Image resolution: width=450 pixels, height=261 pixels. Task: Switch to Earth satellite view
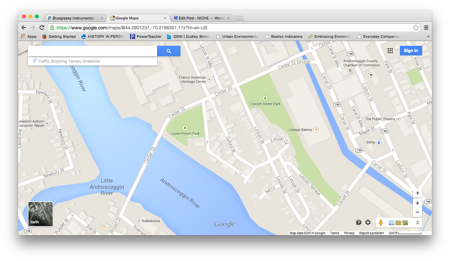coord(41,214)
